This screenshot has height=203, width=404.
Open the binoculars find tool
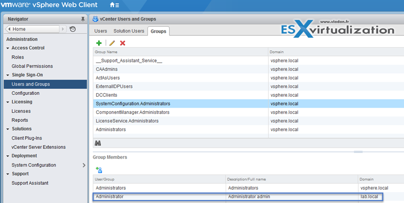click(98, 143)
